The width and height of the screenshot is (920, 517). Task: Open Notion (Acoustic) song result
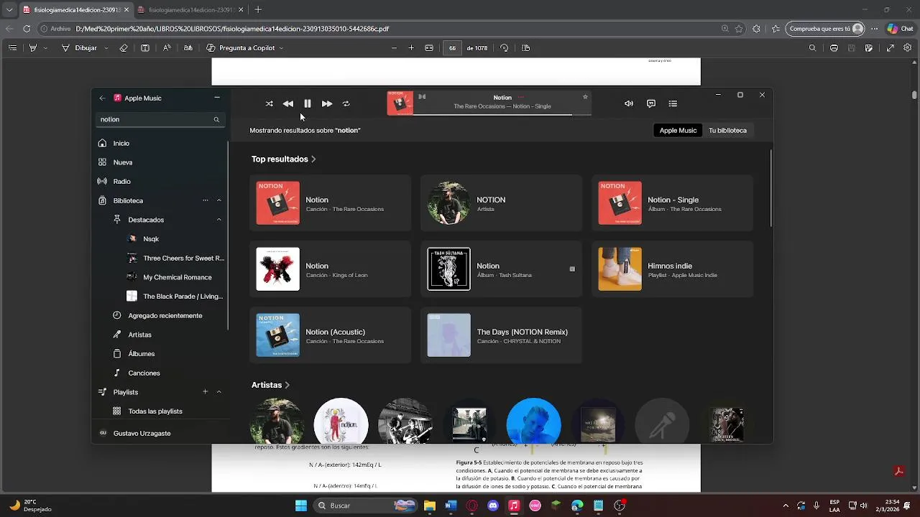pos(330,335)
